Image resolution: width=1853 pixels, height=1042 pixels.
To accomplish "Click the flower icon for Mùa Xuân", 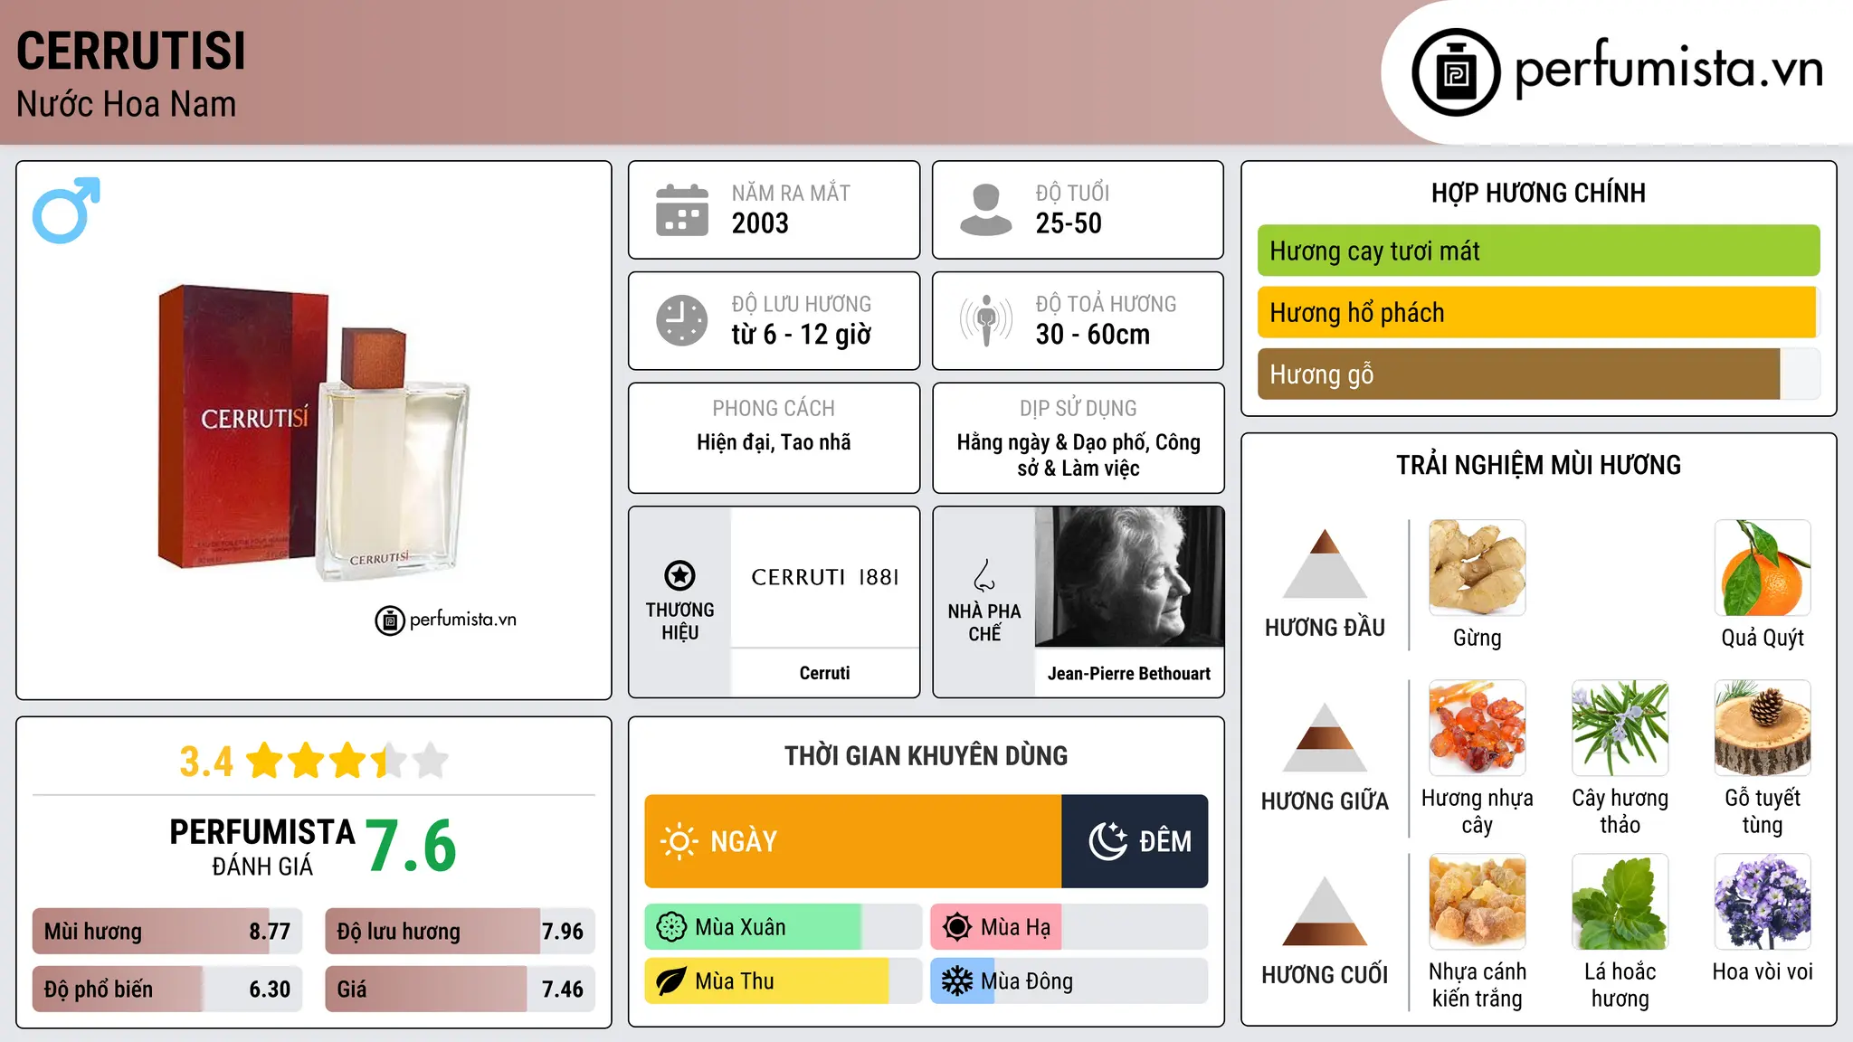I will (x=671, y=927).
